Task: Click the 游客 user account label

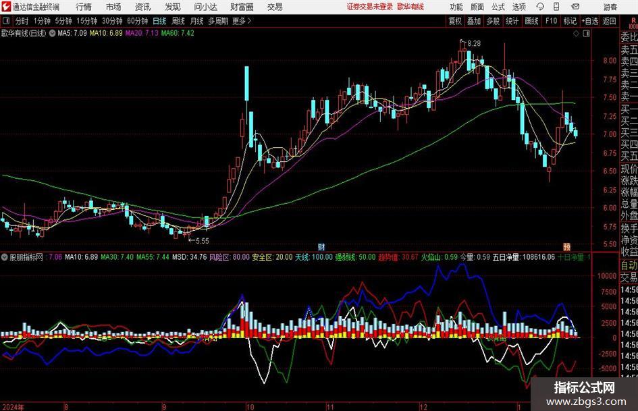Action: pyautogui.click(x=610, y=7)
